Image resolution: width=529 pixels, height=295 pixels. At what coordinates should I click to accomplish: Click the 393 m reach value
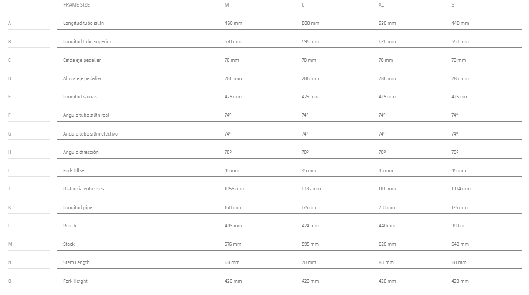coord(458,226)
